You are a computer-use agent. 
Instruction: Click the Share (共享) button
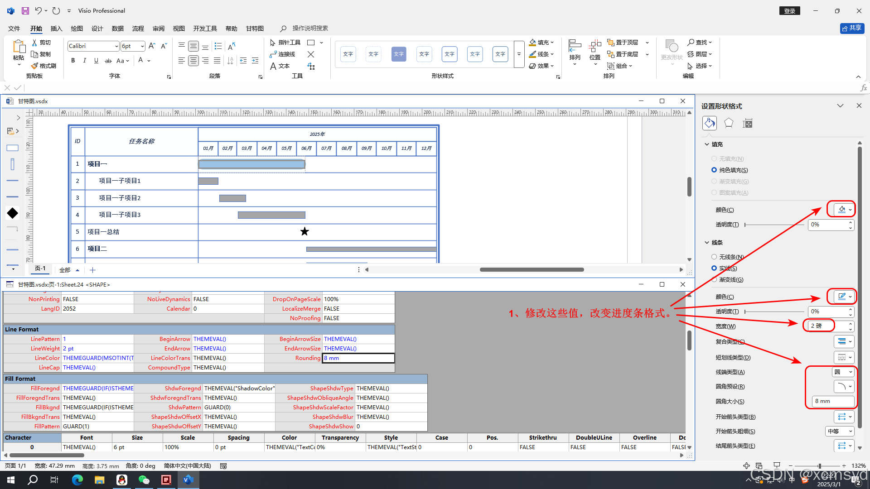click(852, 28)
